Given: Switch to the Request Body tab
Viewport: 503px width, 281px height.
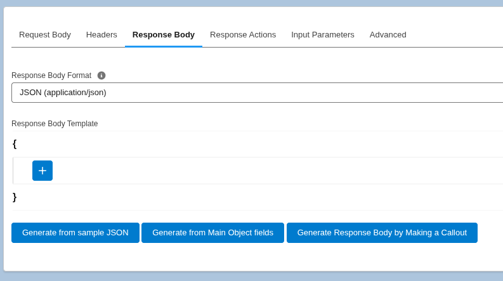Looking at the screenshot, I should point(45,35).
